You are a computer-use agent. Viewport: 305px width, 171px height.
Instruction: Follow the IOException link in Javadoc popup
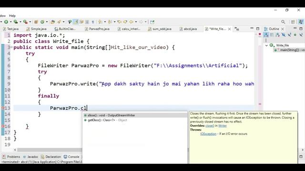tap(208, 134)
